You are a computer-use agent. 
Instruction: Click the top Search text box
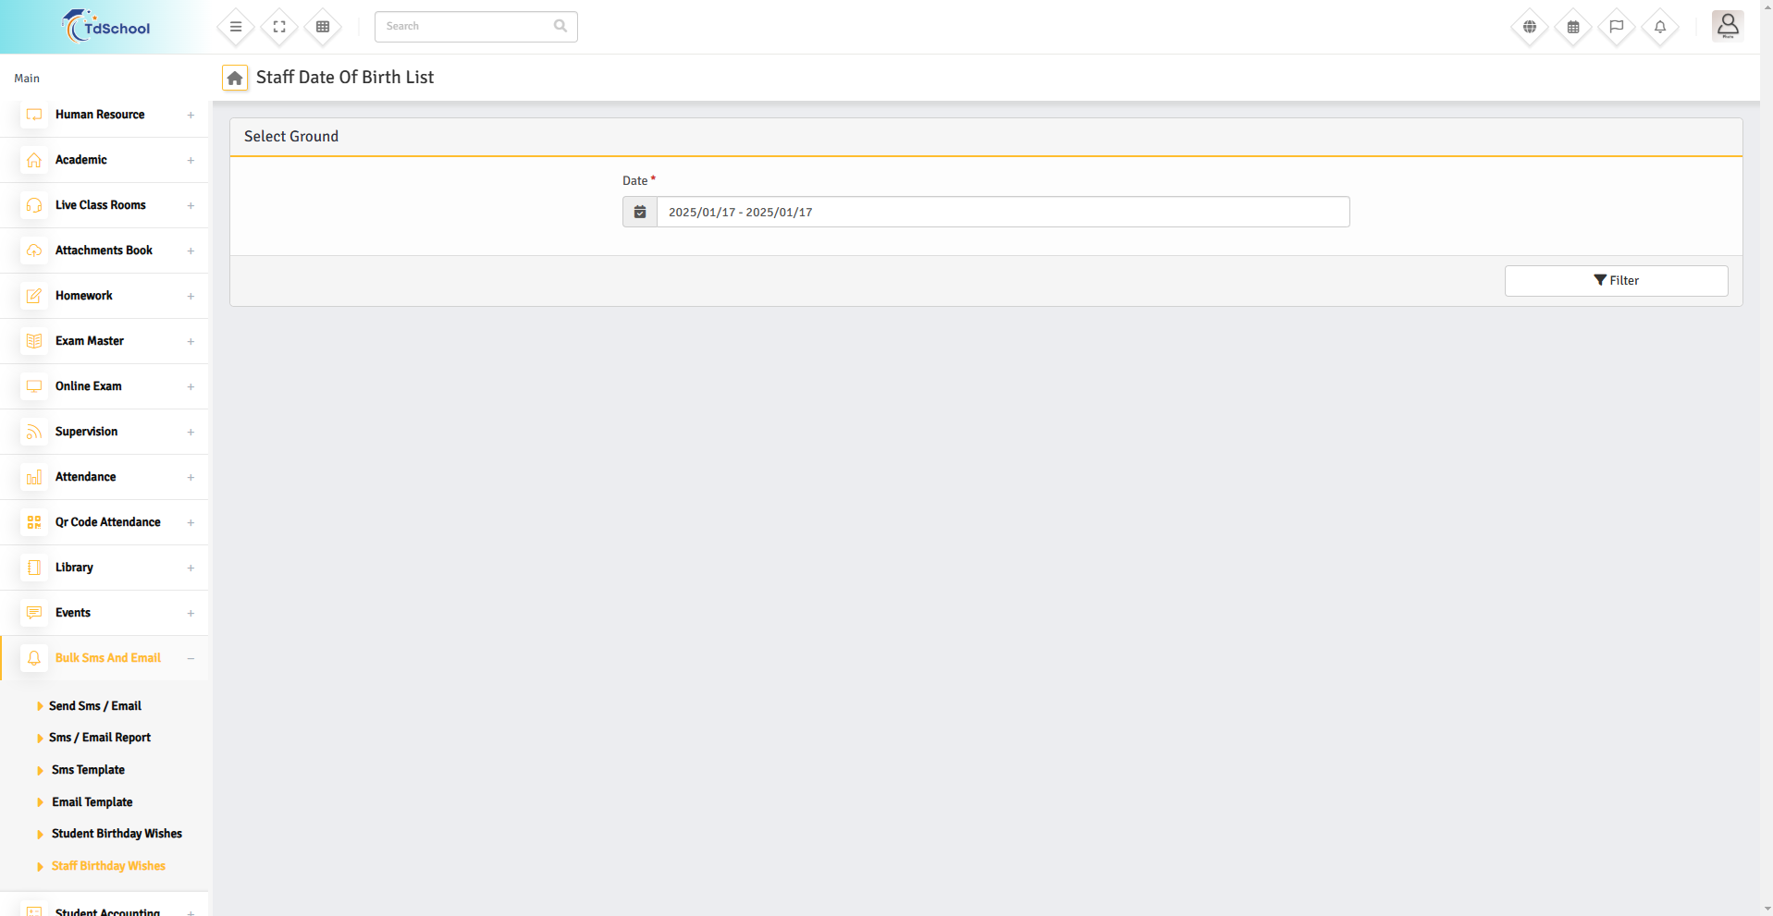pyautogui.click(x=467, y=27)
